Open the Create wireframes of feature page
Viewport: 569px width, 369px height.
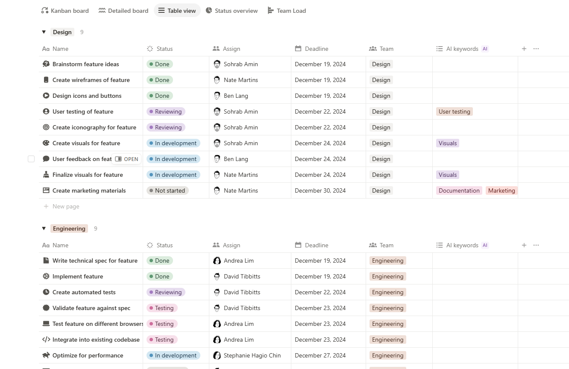[x=91, y=80]
